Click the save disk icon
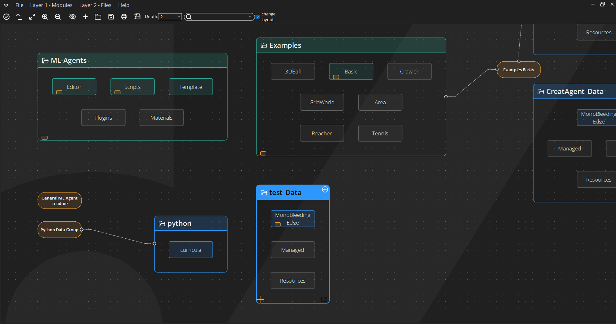 coord(111,17)
